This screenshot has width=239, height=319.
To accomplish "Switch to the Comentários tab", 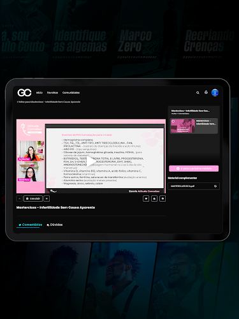I will pos(30,225).
